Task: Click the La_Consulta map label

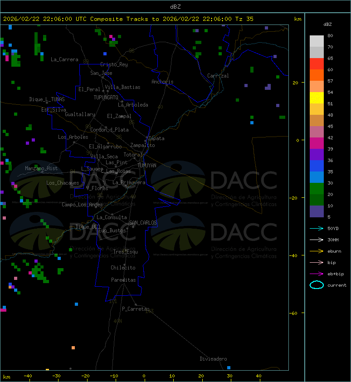Action: pyautogui.click(x=112, y=217)
